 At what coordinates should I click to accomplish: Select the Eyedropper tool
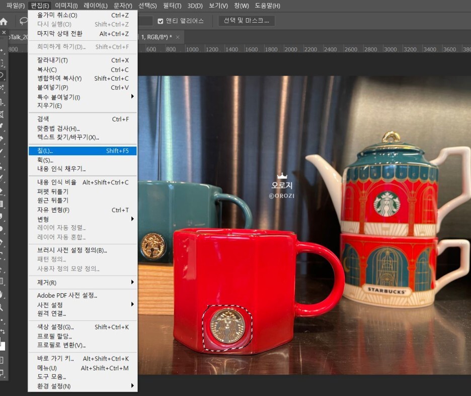tap(2, 126)
